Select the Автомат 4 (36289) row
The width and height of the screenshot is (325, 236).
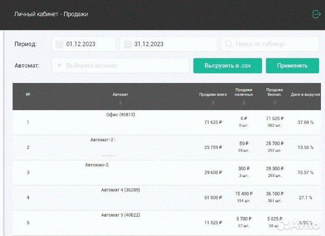pos(121,198)
